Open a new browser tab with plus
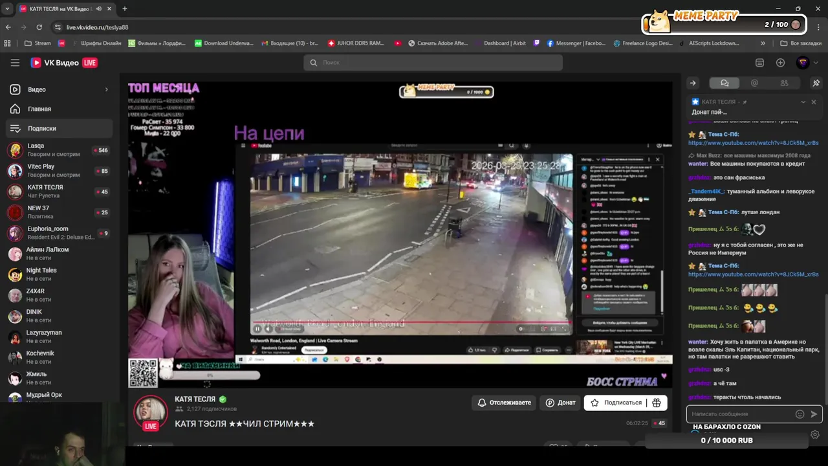Screen dimensions: 828x466 [x=125, y=9]
